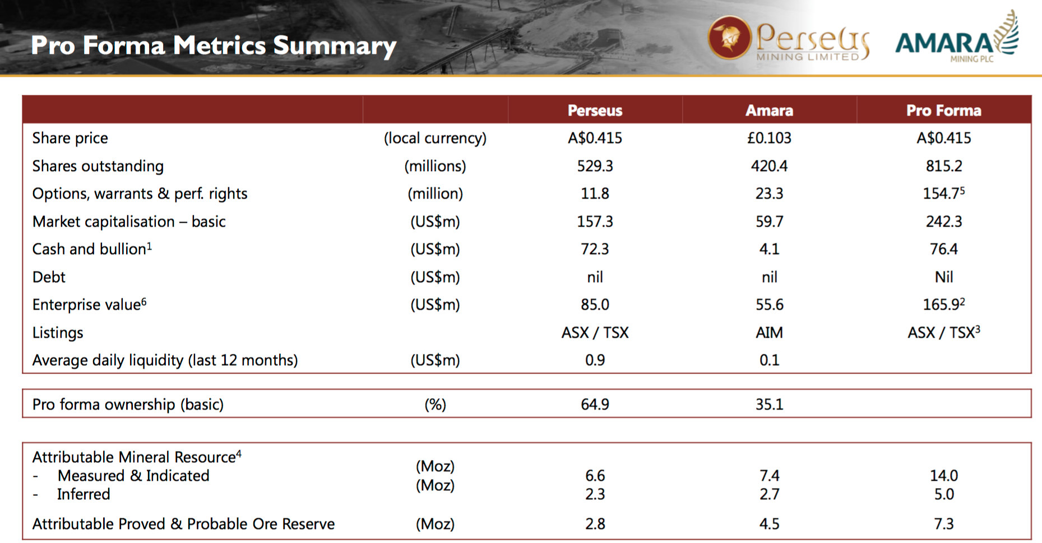This screenshot has width=1042, height=543.
Task: Click Average daily liquidity row label
Action: click(165, 360)
